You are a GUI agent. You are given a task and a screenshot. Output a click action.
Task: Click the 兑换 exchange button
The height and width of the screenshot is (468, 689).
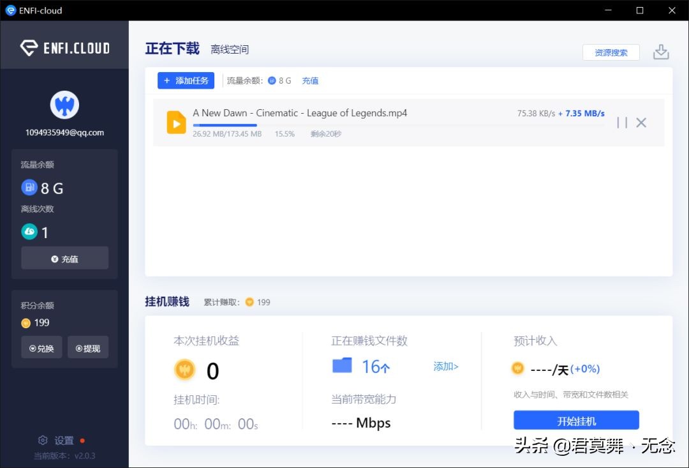[41, 347]
